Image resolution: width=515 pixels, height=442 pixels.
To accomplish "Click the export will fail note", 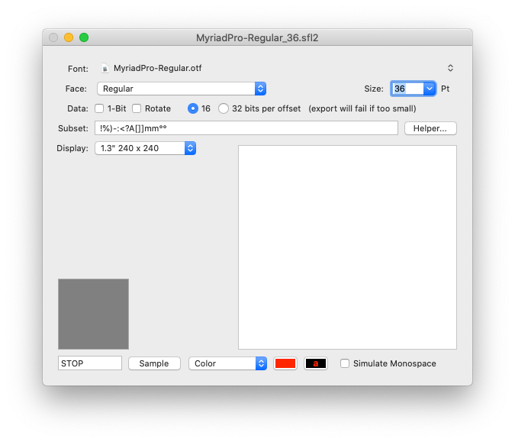I will [x=362, y=108].
